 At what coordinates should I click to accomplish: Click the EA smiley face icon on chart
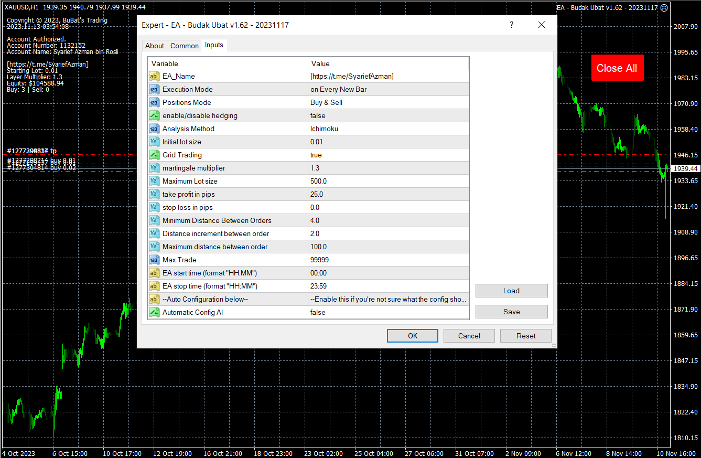coord(664,8)
